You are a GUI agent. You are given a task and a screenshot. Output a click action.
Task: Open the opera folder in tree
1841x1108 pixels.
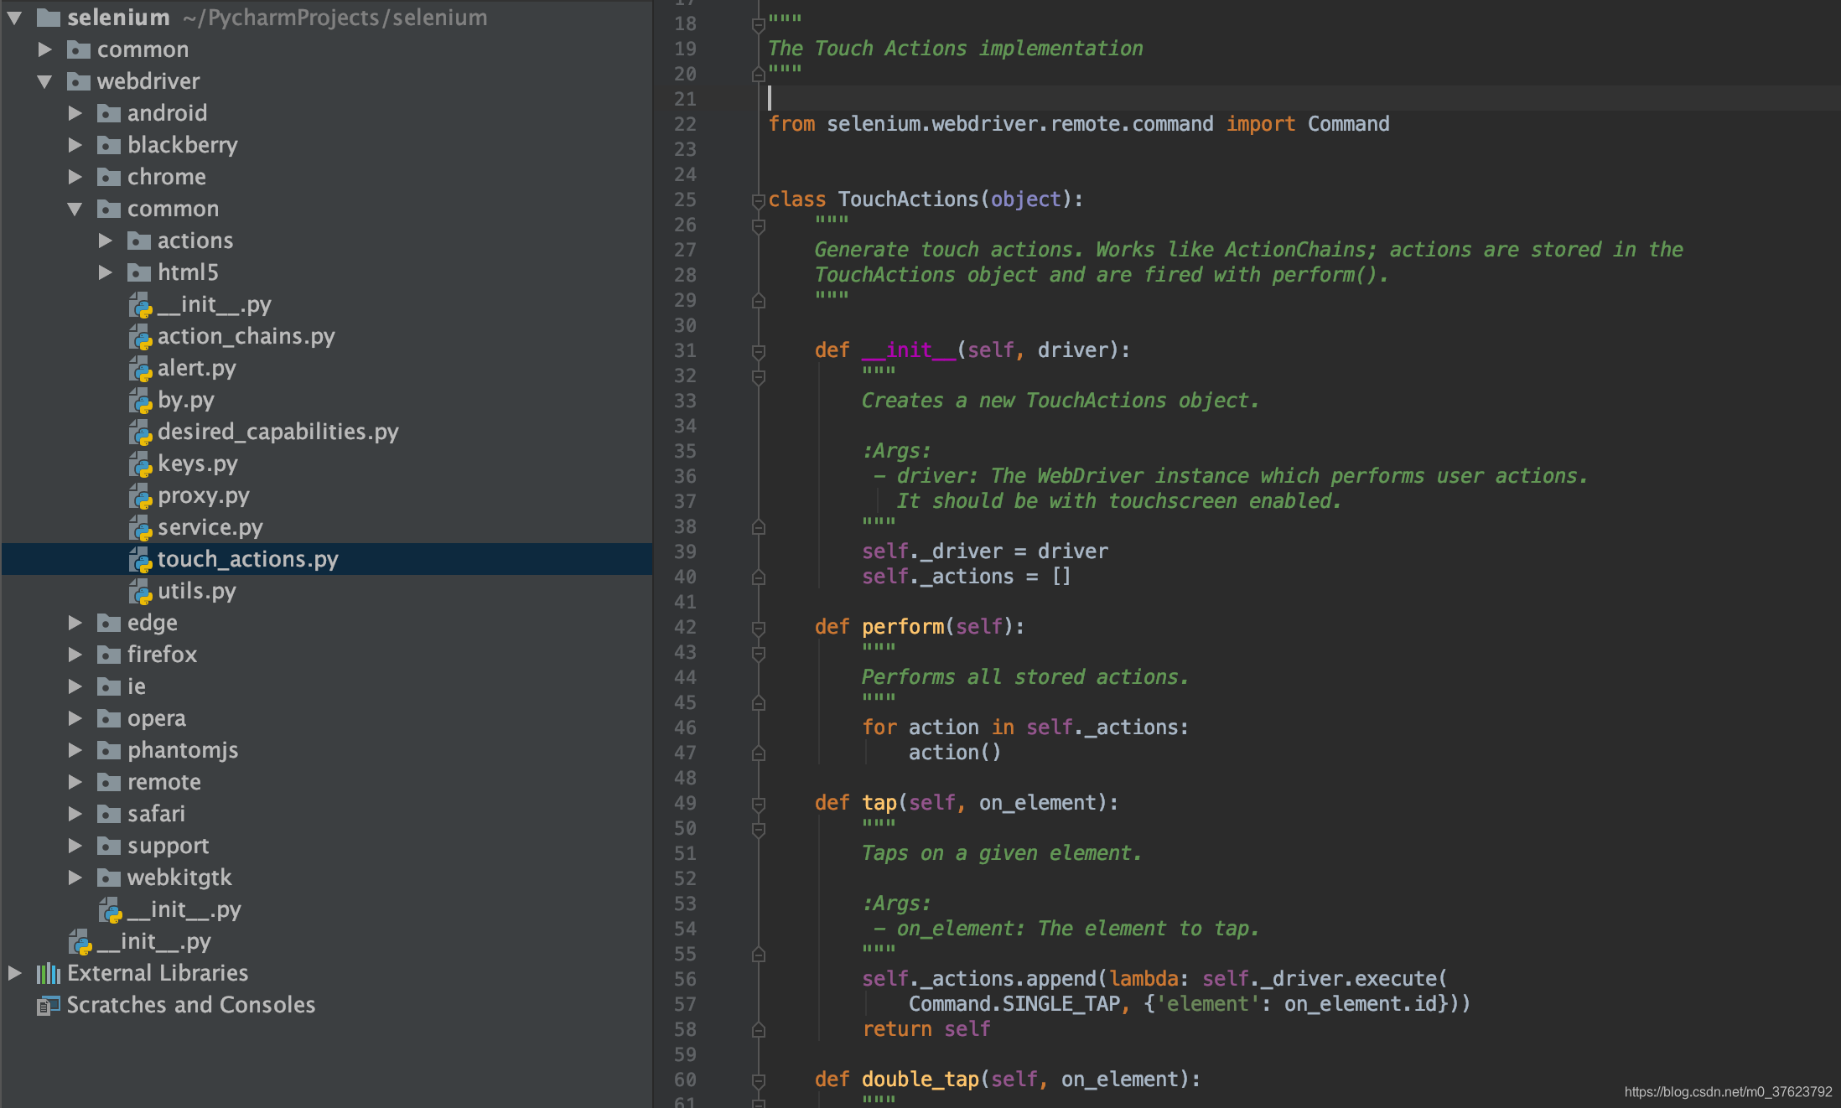click(x=157, y=718)
